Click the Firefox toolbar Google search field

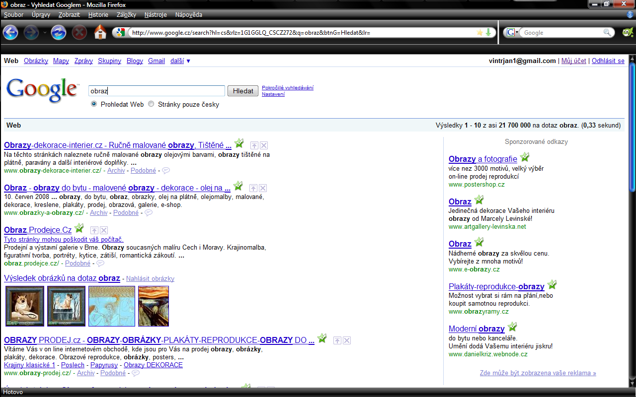(561, 33)
